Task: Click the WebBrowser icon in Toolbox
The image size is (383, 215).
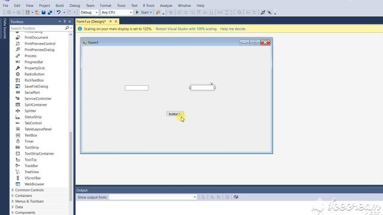Action: [18, 184]
